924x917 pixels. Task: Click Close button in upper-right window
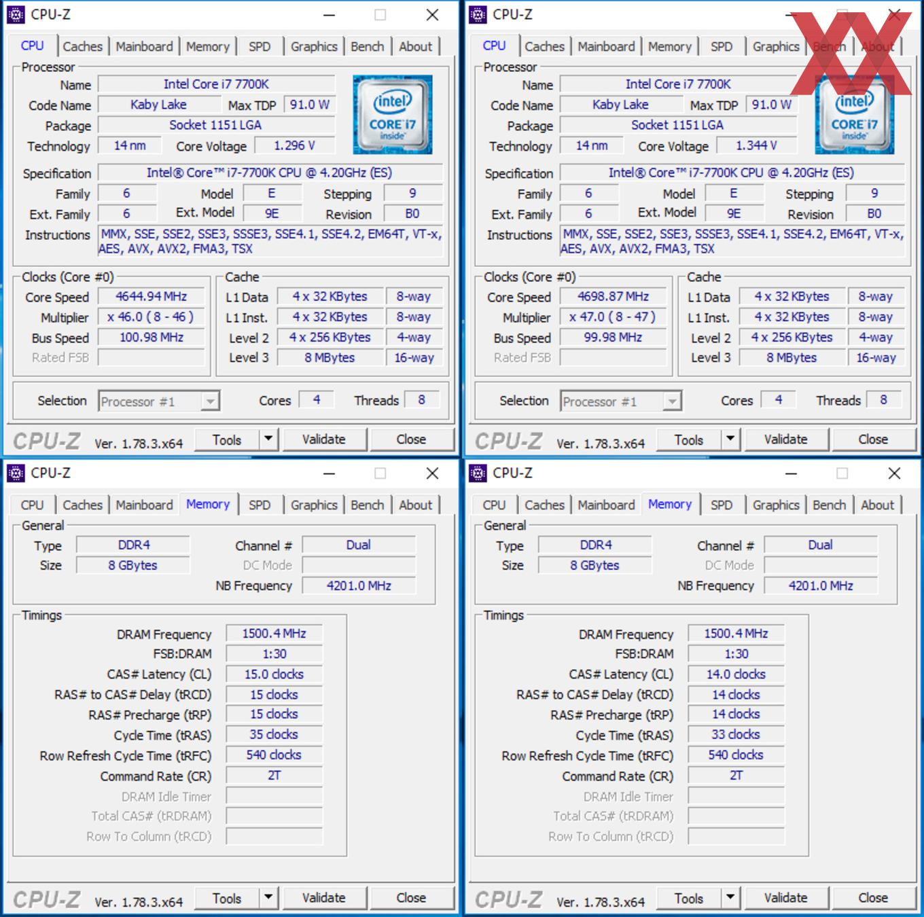874,439
